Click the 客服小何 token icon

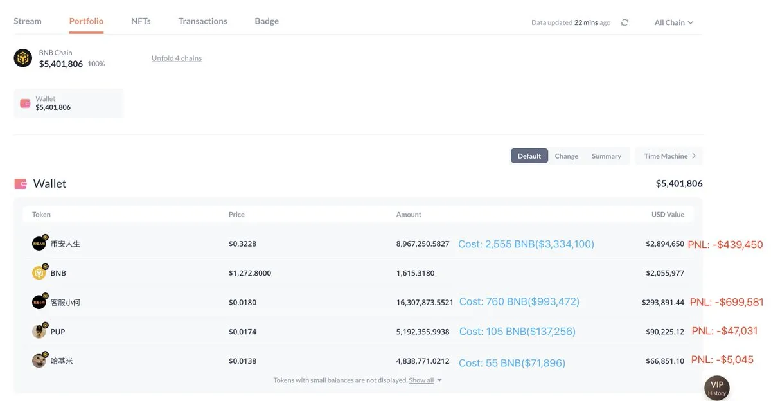(39, 302)
